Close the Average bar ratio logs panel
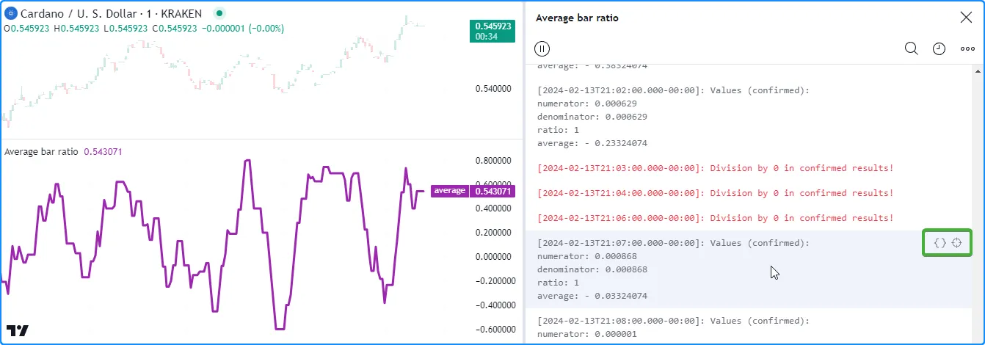985x345 pixels. 966,18
